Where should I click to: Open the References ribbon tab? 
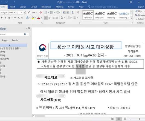click(x=46, y=7)
